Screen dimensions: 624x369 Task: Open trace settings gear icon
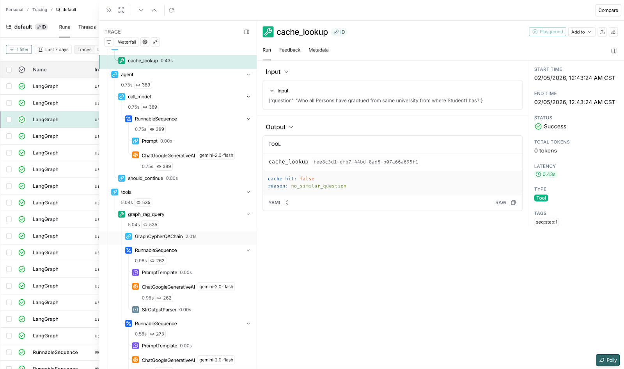point(145,42)
